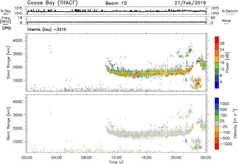Screen dimensions: 238x164
Task: Click the '100' tick on the Velocity colorbar
Action: click(223, 115)
